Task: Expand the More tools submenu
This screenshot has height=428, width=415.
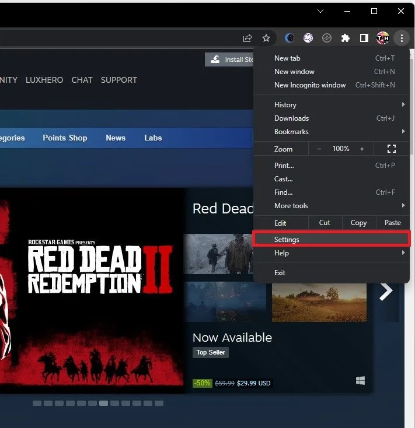Action: point(332,205)
